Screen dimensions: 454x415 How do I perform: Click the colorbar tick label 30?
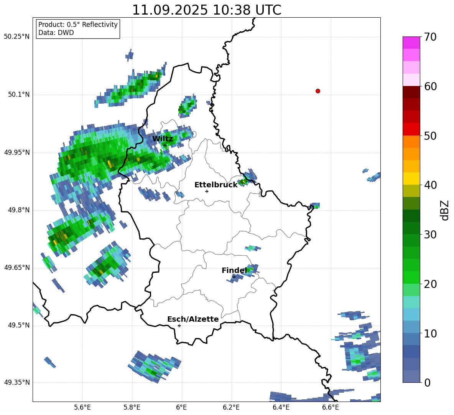pyautogui.click(x=430, y=235)
